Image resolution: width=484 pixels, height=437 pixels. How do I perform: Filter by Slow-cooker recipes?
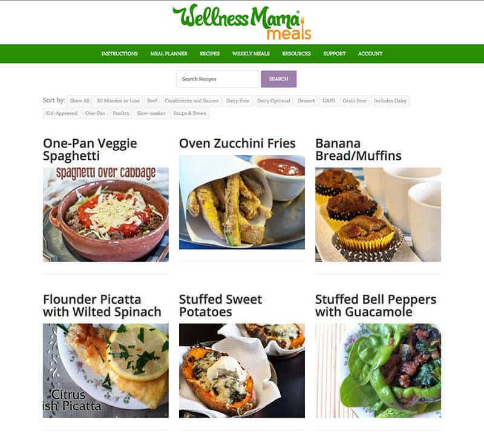pyautogui.click(x=151, y=113)
